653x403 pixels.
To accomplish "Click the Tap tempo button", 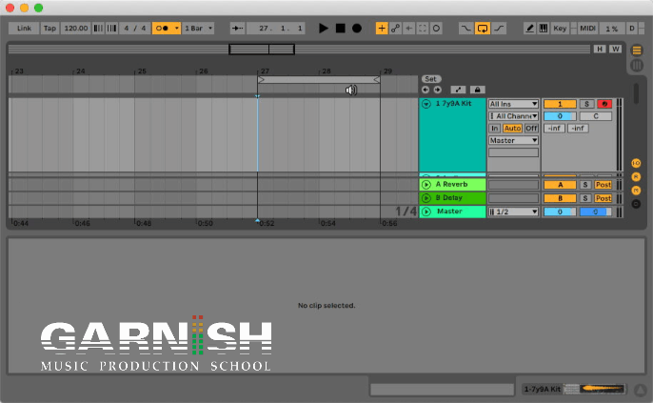I will pos(49,29).
